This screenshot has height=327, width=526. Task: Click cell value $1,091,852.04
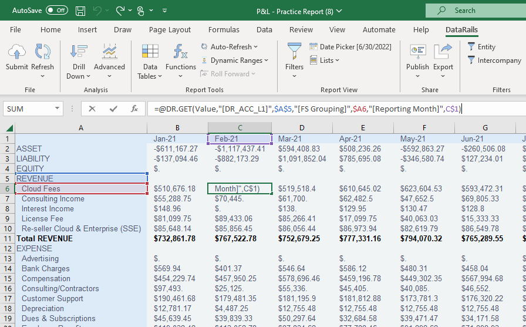[302, 159]
